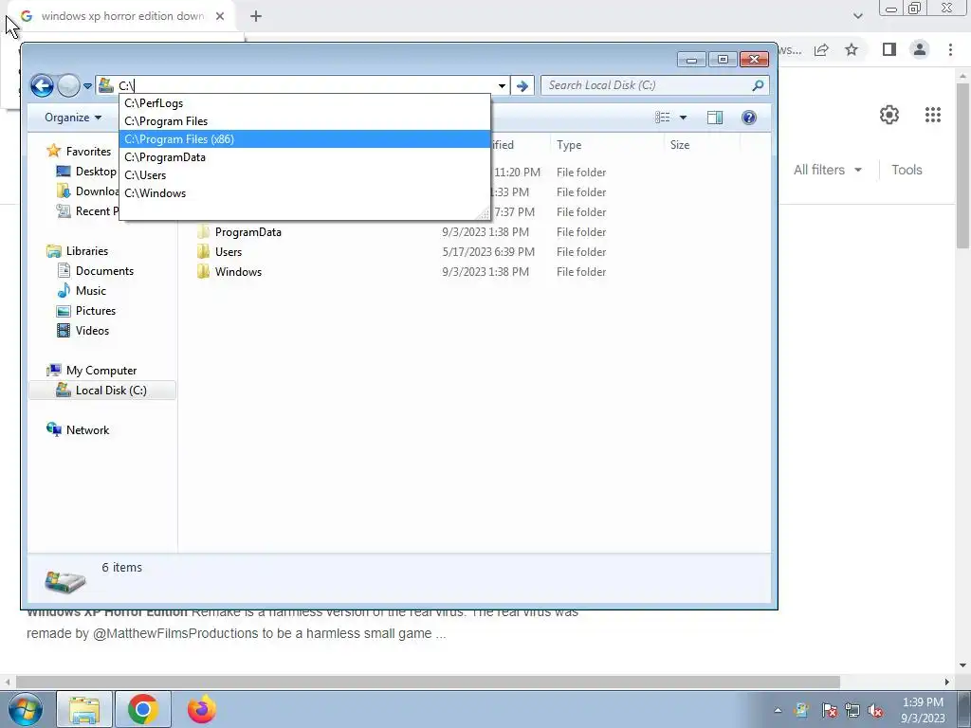Click the Firefox taskbar icon
This screenshot has width=971, height=728.
pos(202,709)
